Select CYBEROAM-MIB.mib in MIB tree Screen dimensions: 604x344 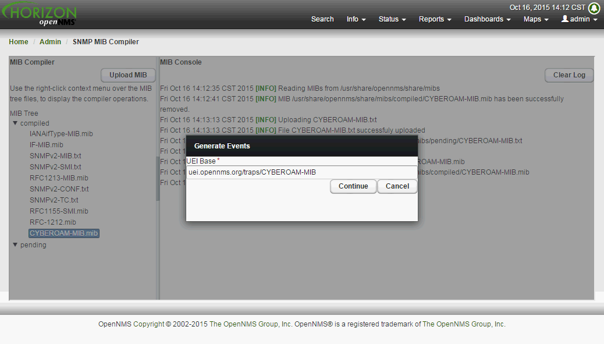pyautogui.click(x=64, y=233)
